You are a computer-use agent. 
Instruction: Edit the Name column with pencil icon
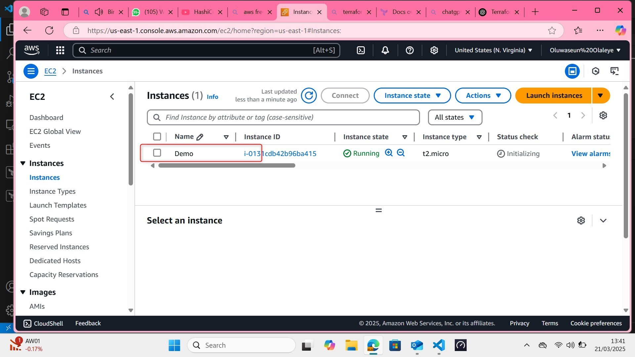point(200,137)
